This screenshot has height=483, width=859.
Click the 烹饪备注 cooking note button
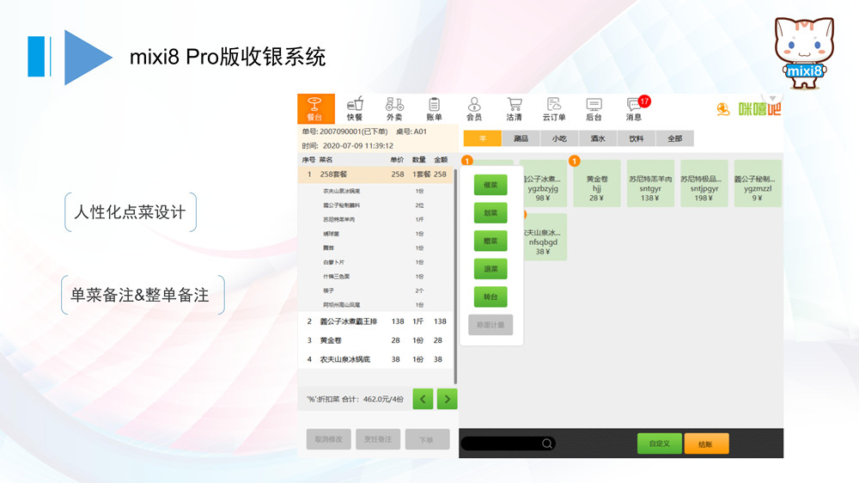pyautogui.click(x=378, y=439)
